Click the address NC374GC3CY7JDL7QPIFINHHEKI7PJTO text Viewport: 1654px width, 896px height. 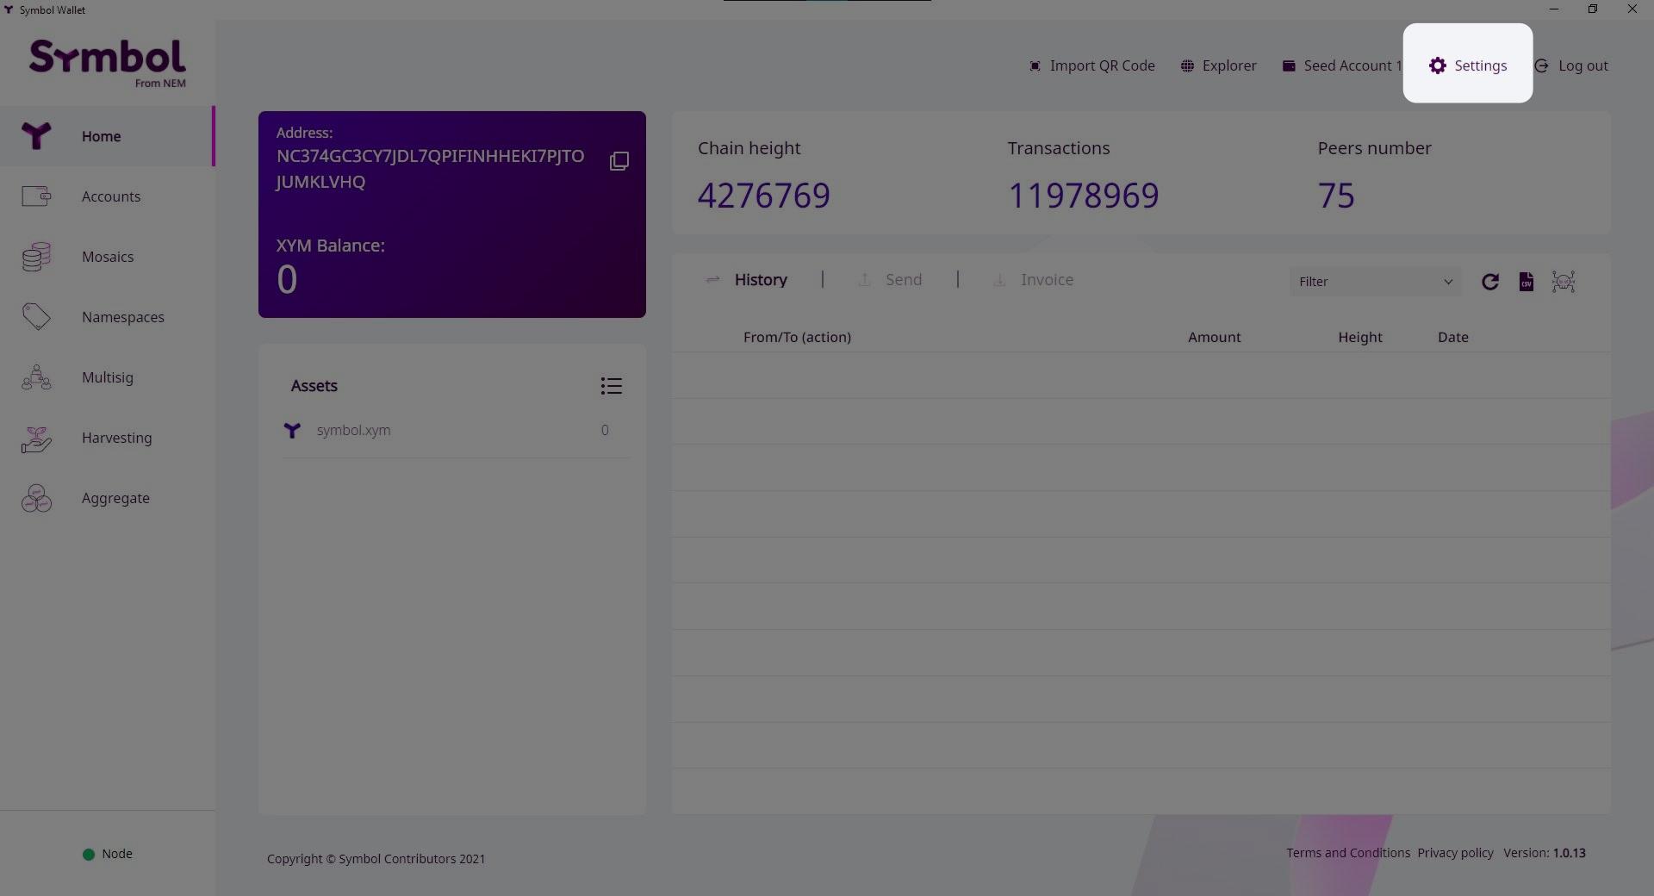(x=430, y=156)
